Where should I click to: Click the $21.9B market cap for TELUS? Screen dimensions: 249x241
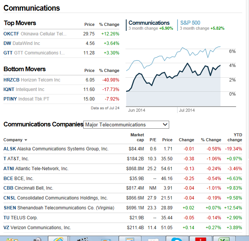[137, 218]
